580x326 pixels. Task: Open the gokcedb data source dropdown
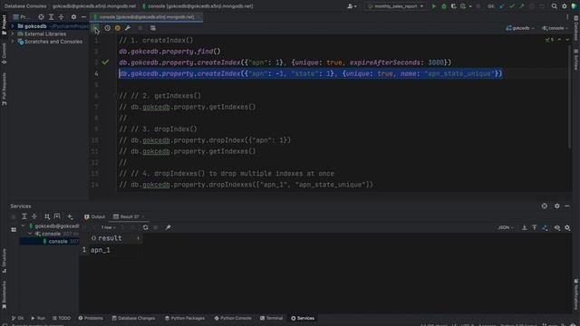point(519,28)
